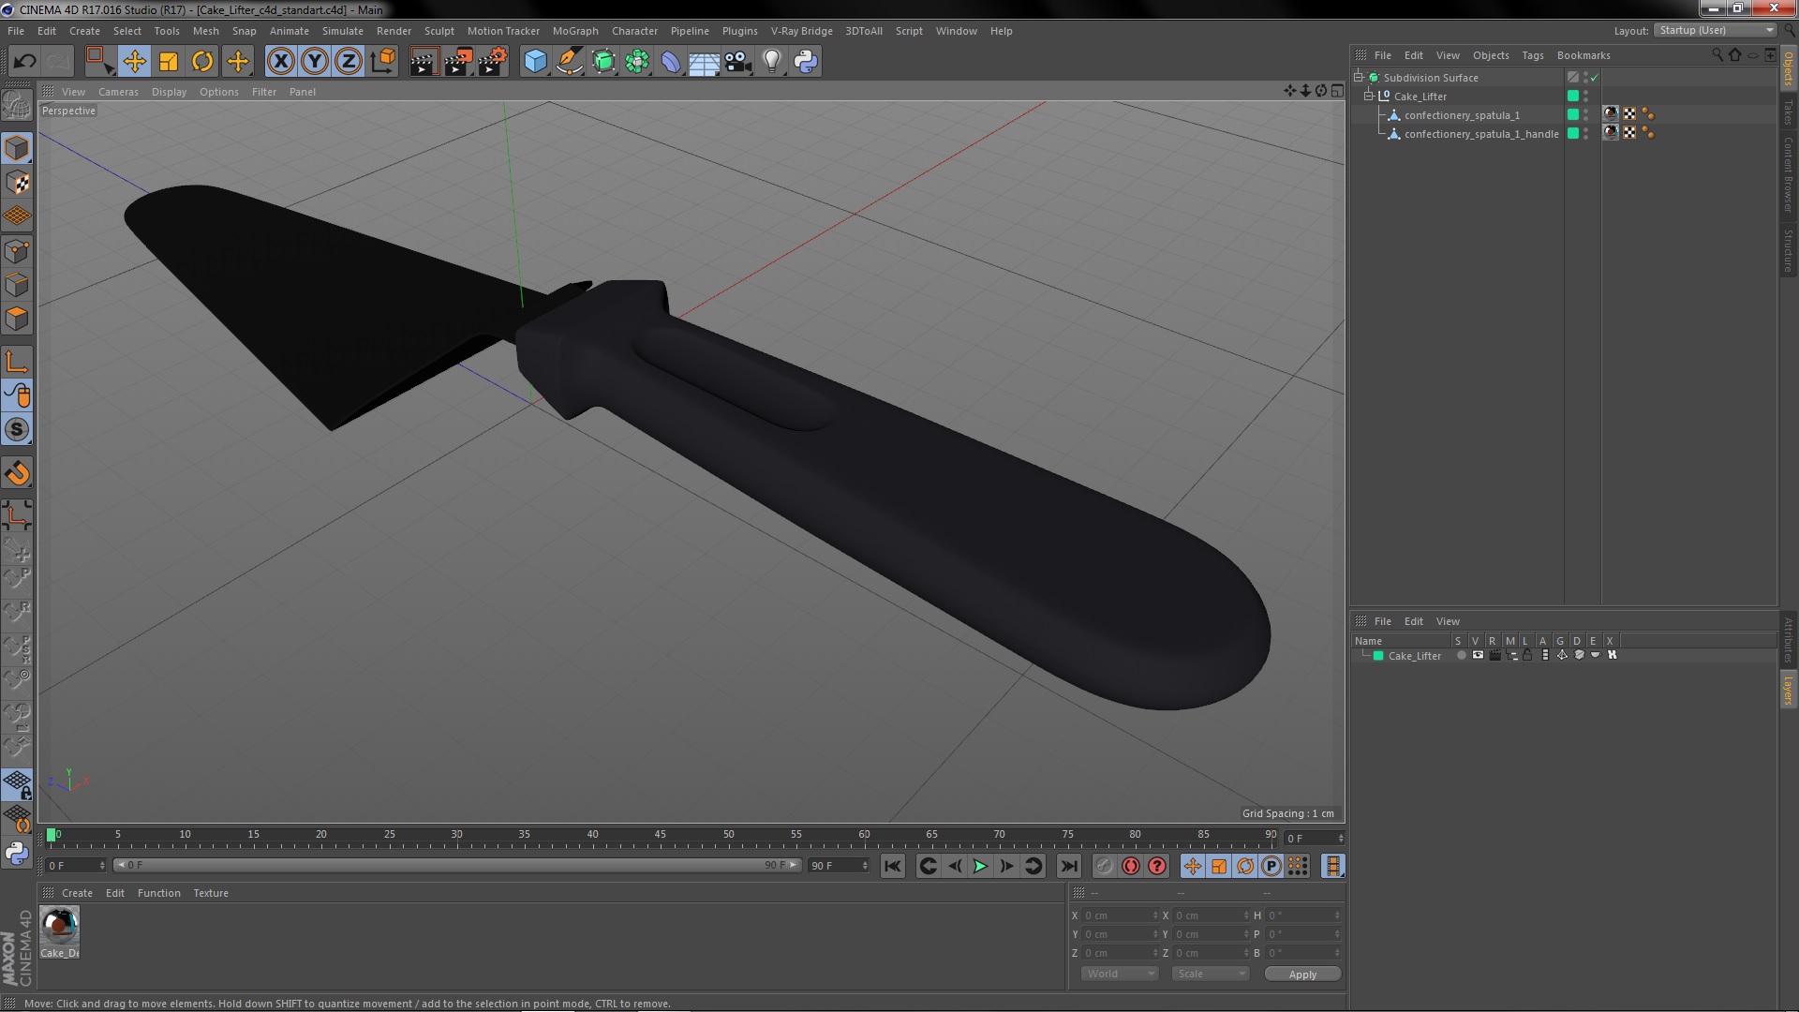Add a camera object

coord(737,62)
